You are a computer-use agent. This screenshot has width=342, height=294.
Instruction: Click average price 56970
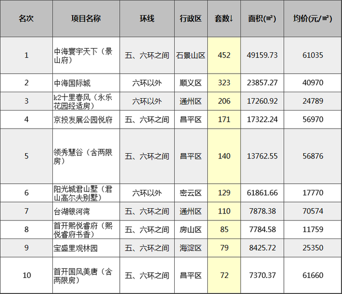click(313, 120)
